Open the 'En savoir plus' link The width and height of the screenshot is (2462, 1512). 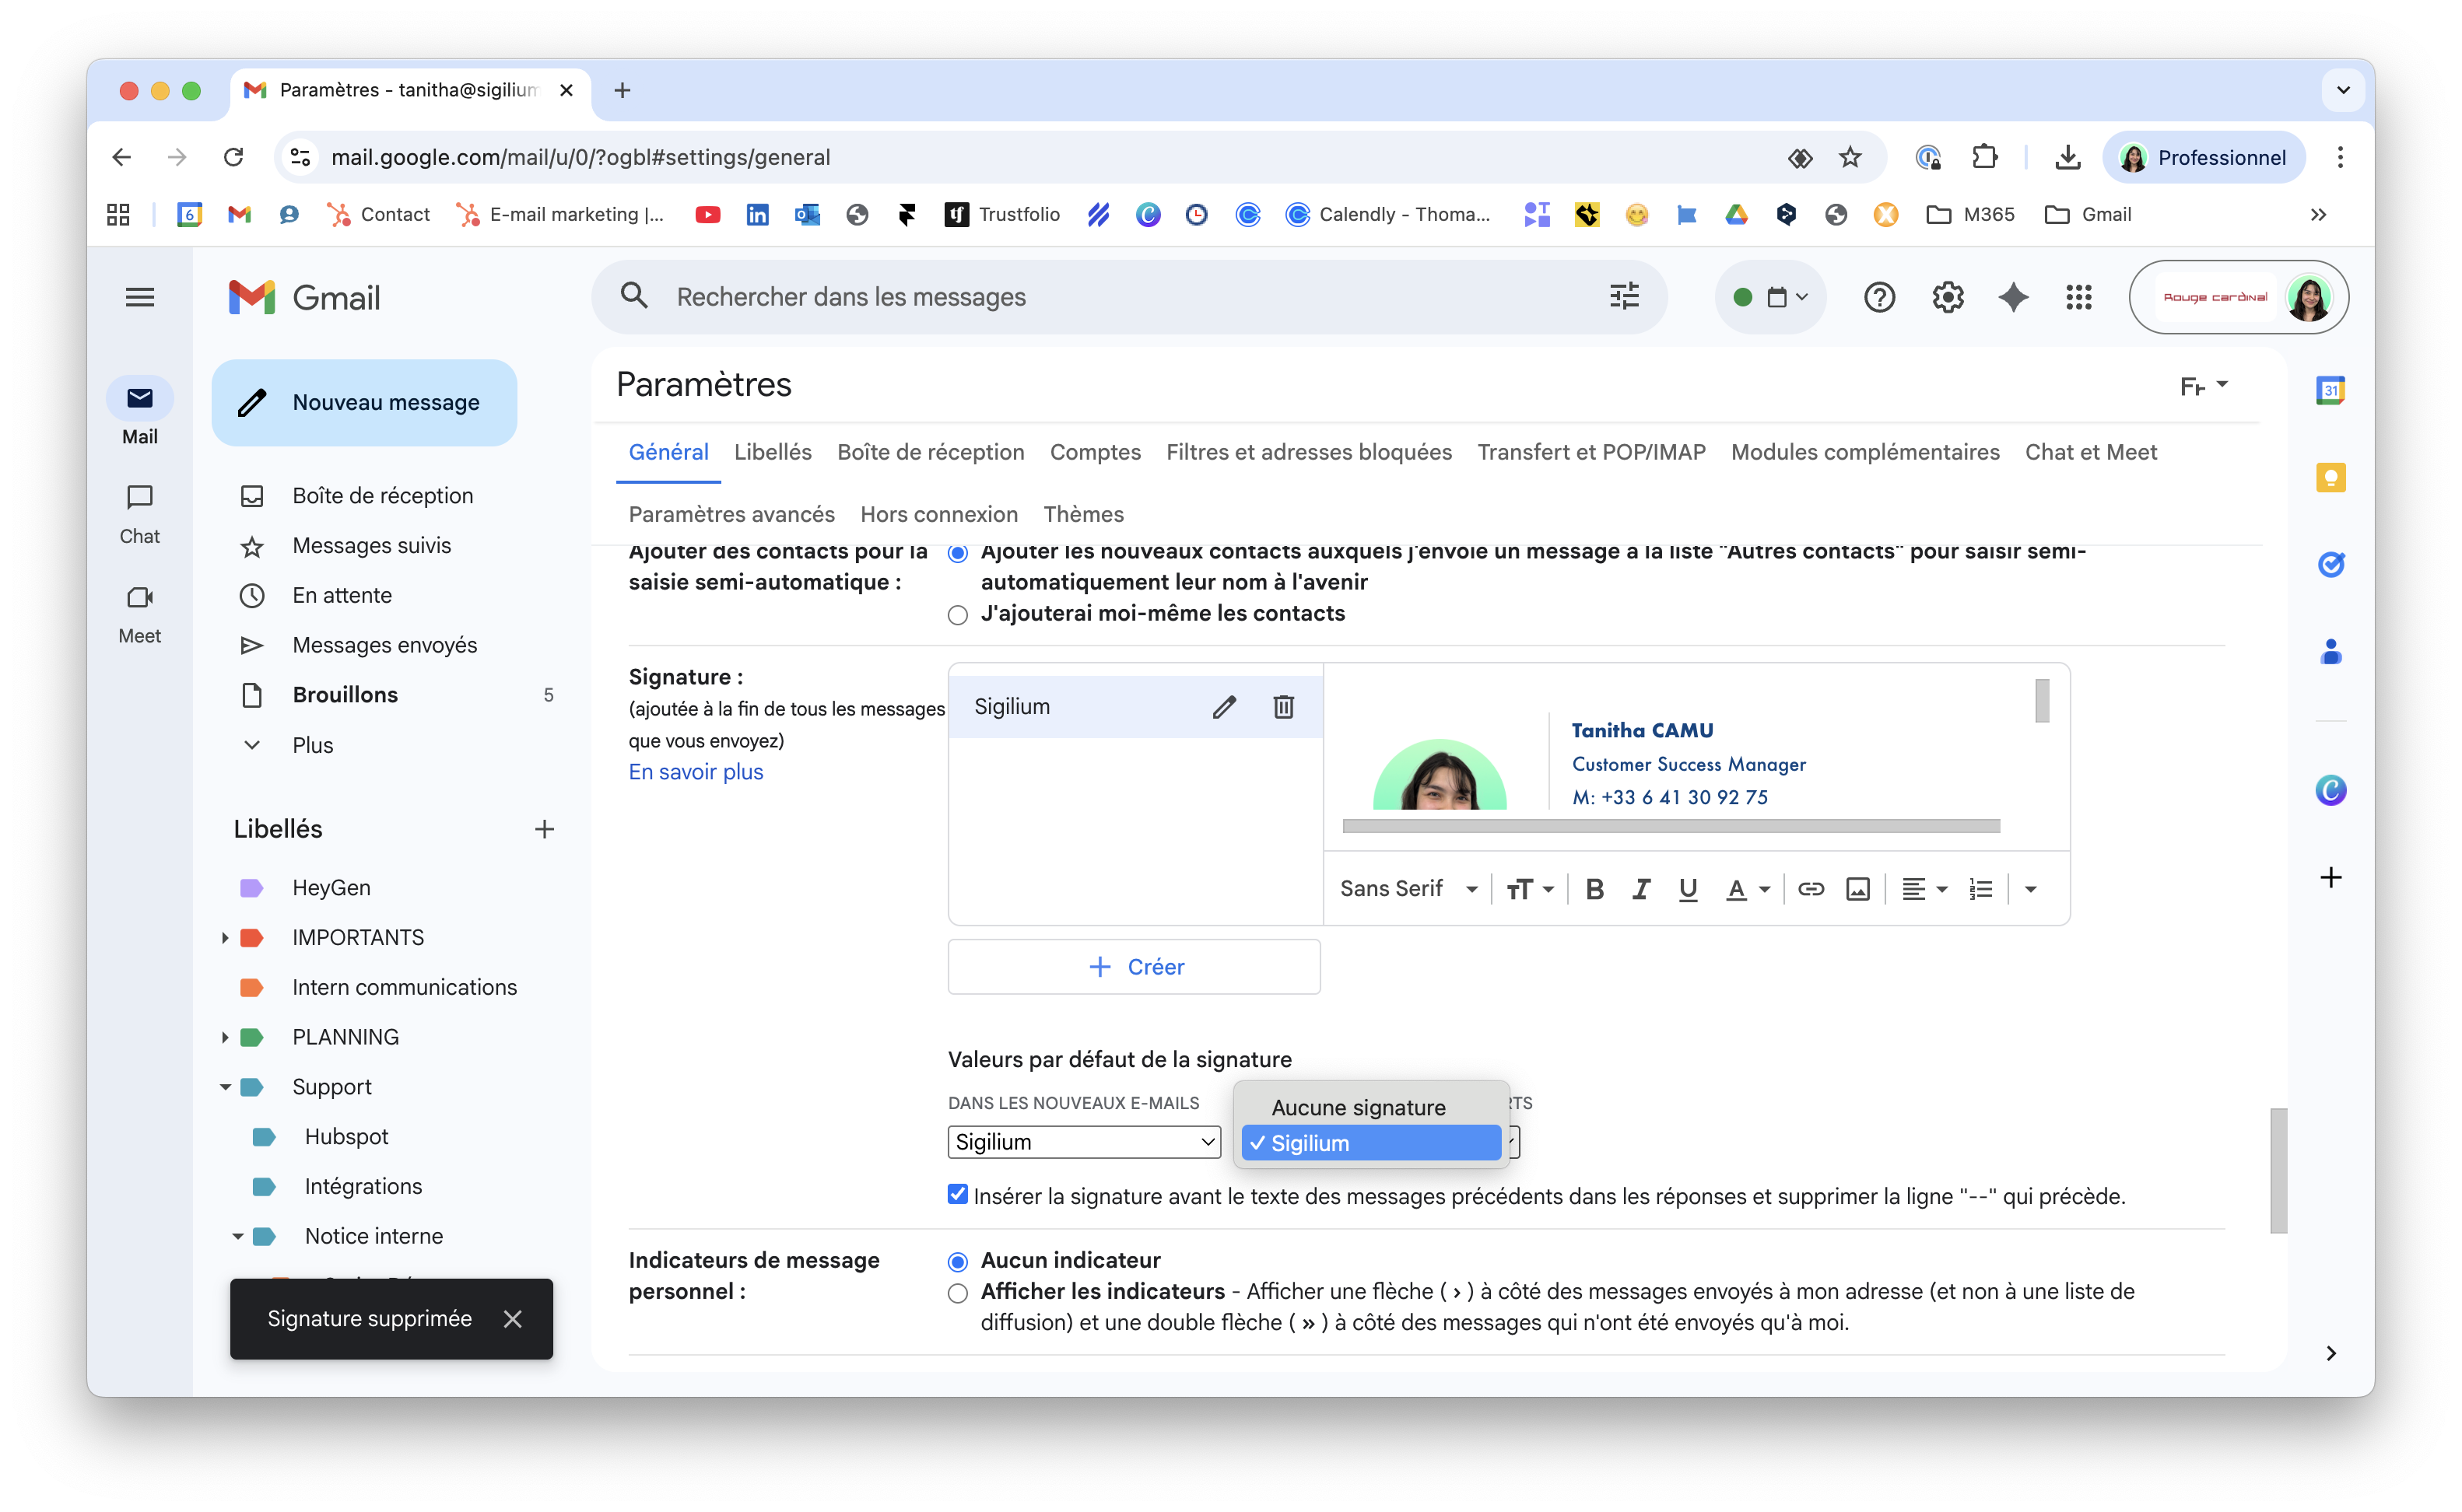point(696,772)
